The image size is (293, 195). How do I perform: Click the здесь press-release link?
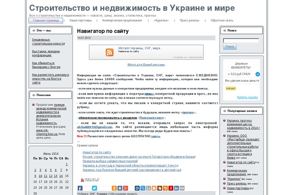click(x=155, y=136)
